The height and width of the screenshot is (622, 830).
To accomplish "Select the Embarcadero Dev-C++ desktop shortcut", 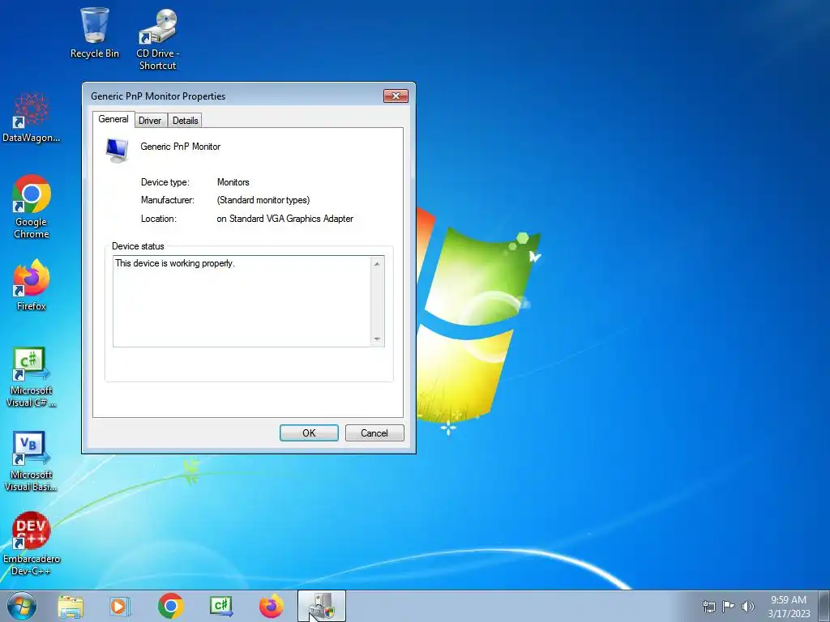I will click(32, 543).
